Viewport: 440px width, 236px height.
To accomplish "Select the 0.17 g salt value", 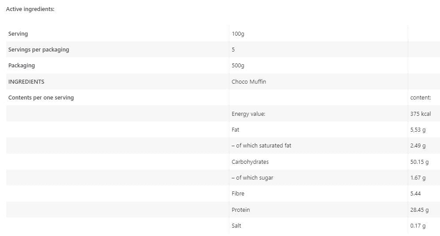I will [x=418, y=226].
